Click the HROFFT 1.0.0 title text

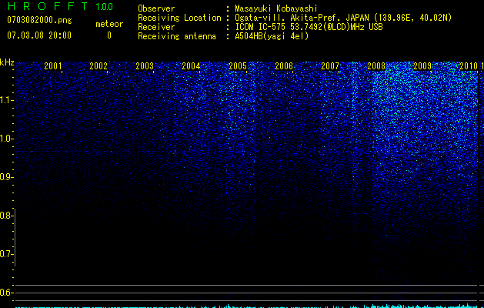click(60, 6)
